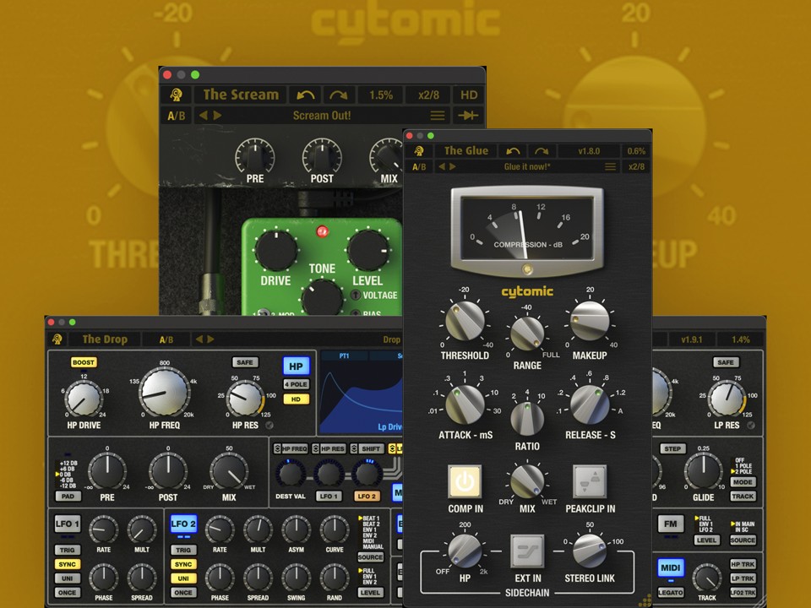This screenshot has width=811, height=608.
Task: Click the Cytomic head icon on The Drop
Action: (x=57, y=339)
